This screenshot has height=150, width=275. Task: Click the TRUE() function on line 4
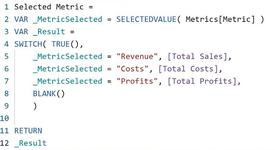65,44
